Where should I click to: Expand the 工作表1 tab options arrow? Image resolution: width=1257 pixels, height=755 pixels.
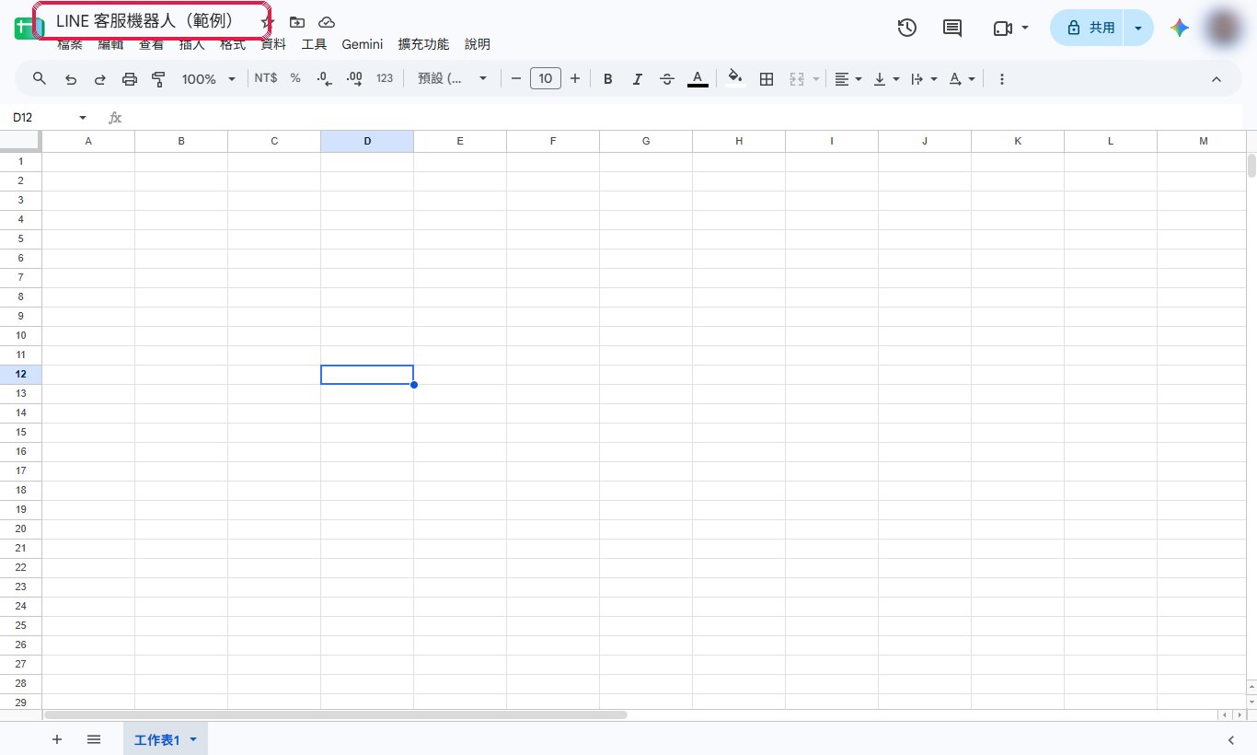click(193, 740)
